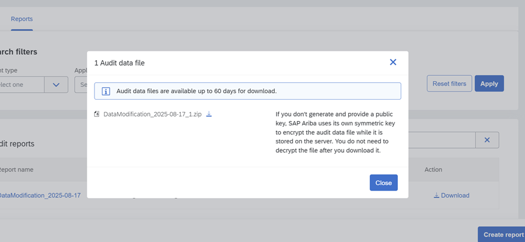Click the Apply filters button
The width and height of the screenshot is (525, 242).
[489, 84]
